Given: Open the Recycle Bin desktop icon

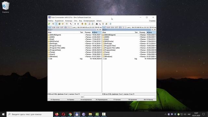Looking at the screenshot, I should point(6,7).
